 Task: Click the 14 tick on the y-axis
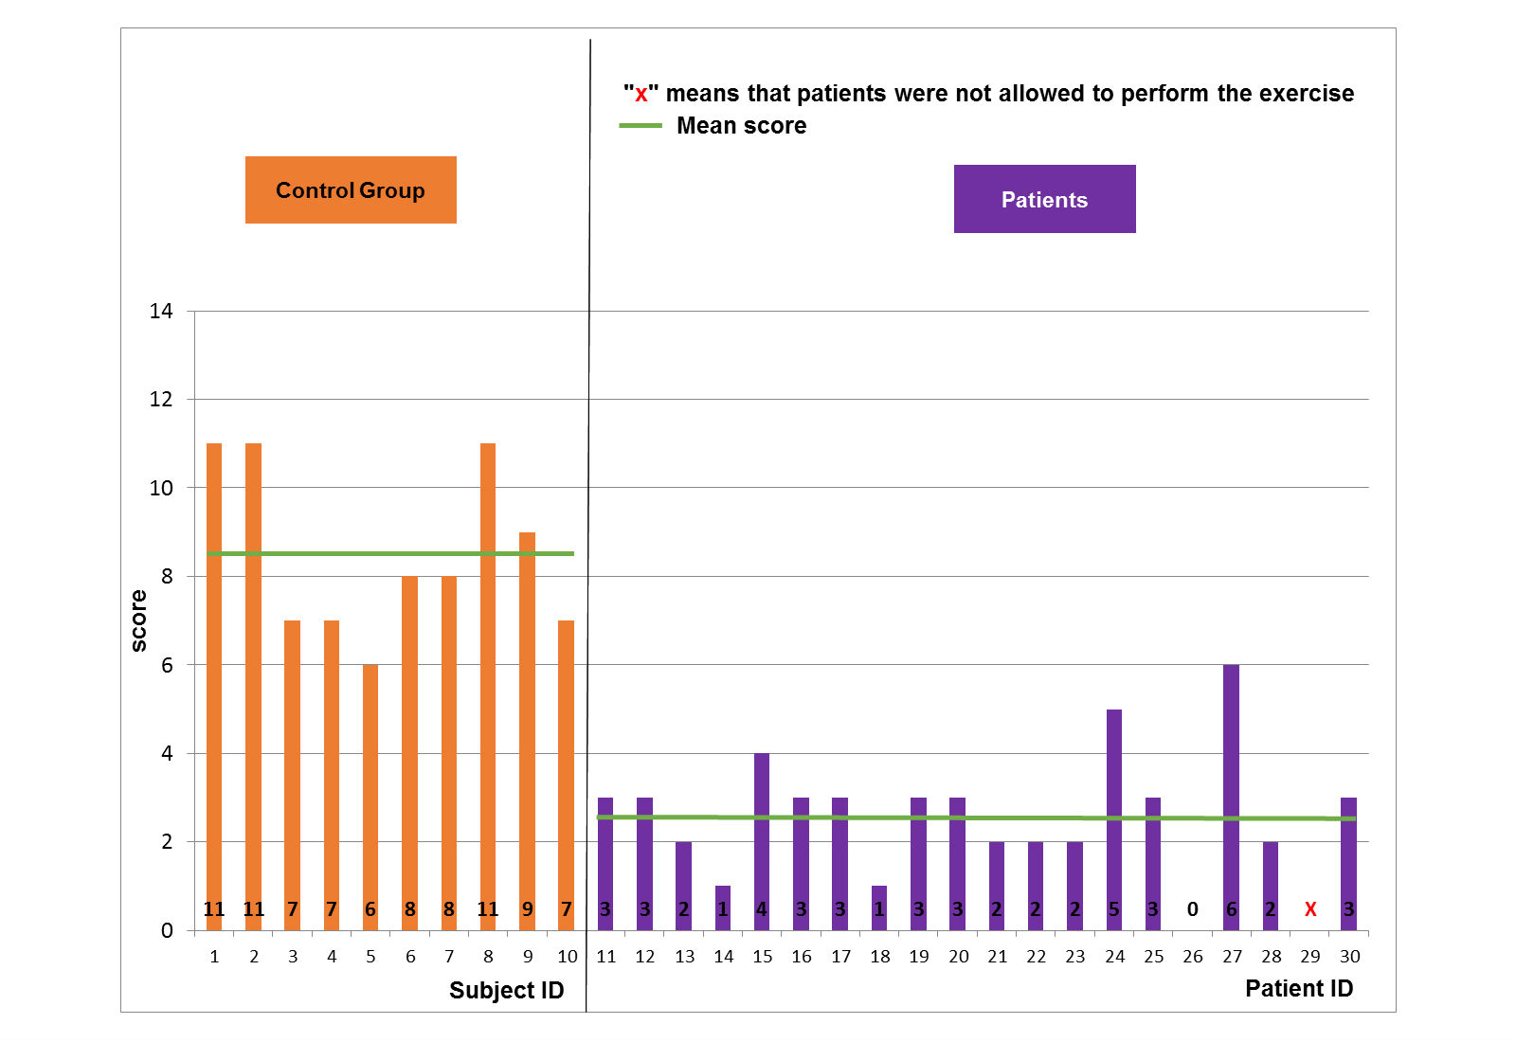[x=161, y=311]
